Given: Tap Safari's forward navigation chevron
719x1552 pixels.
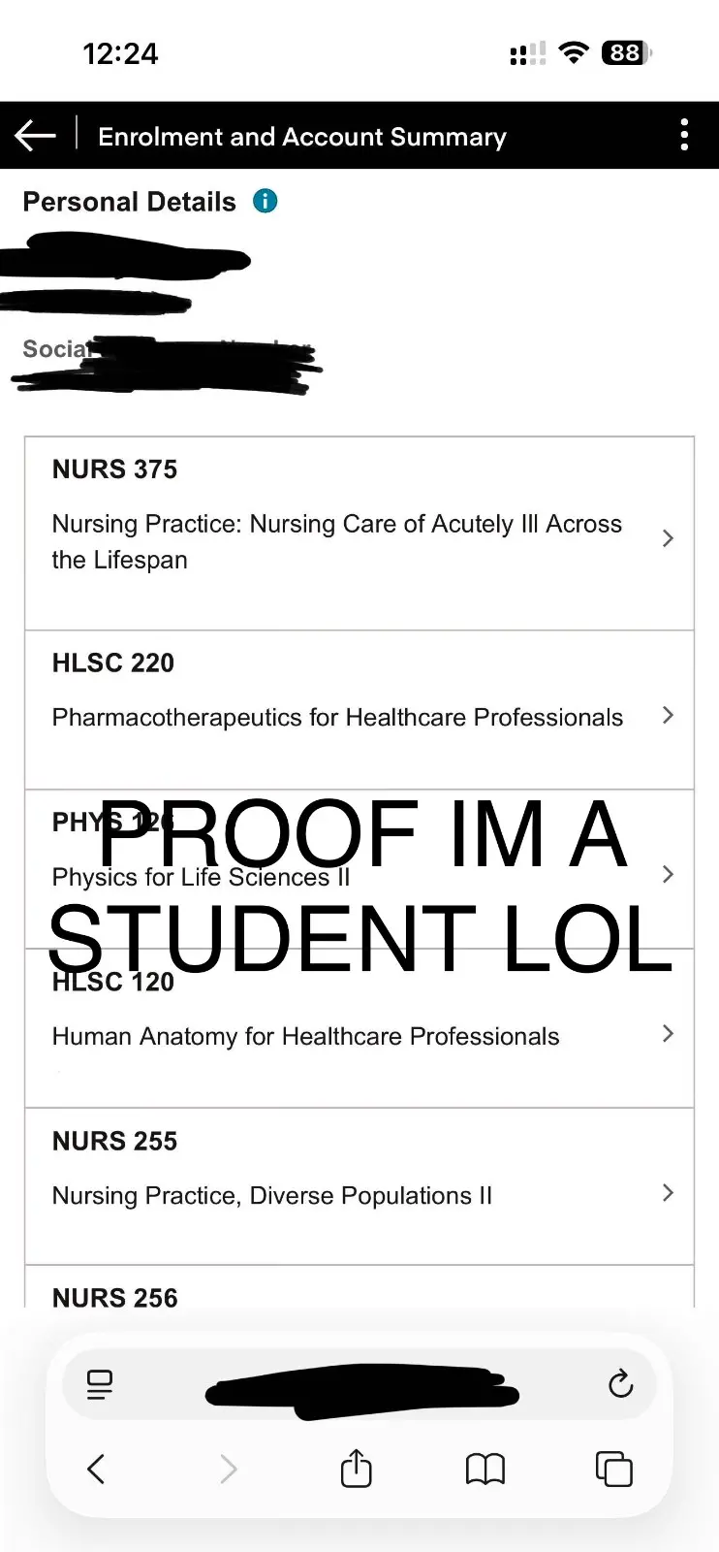Looking at the screenshot, I should (x=228, y=1469).
